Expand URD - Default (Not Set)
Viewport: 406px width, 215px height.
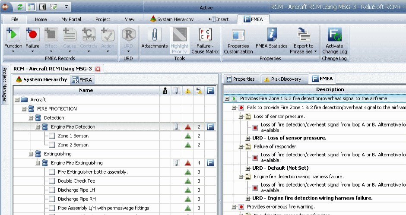click(248, 168)
